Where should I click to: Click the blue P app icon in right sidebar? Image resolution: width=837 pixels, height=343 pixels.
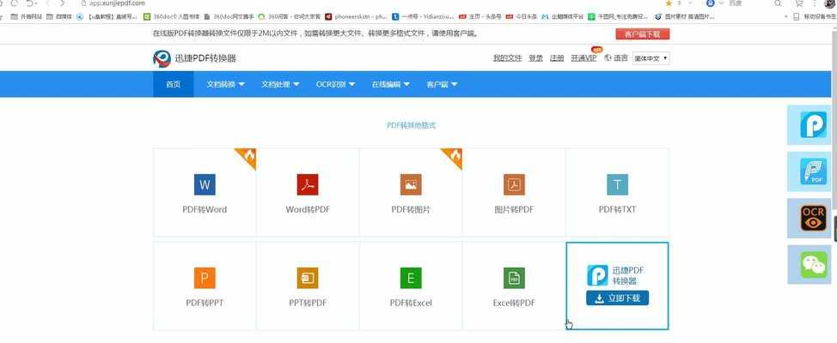[813, 124]
